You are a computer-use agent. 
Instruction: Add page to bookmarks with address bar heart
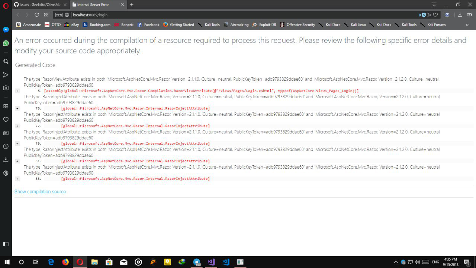435,15
